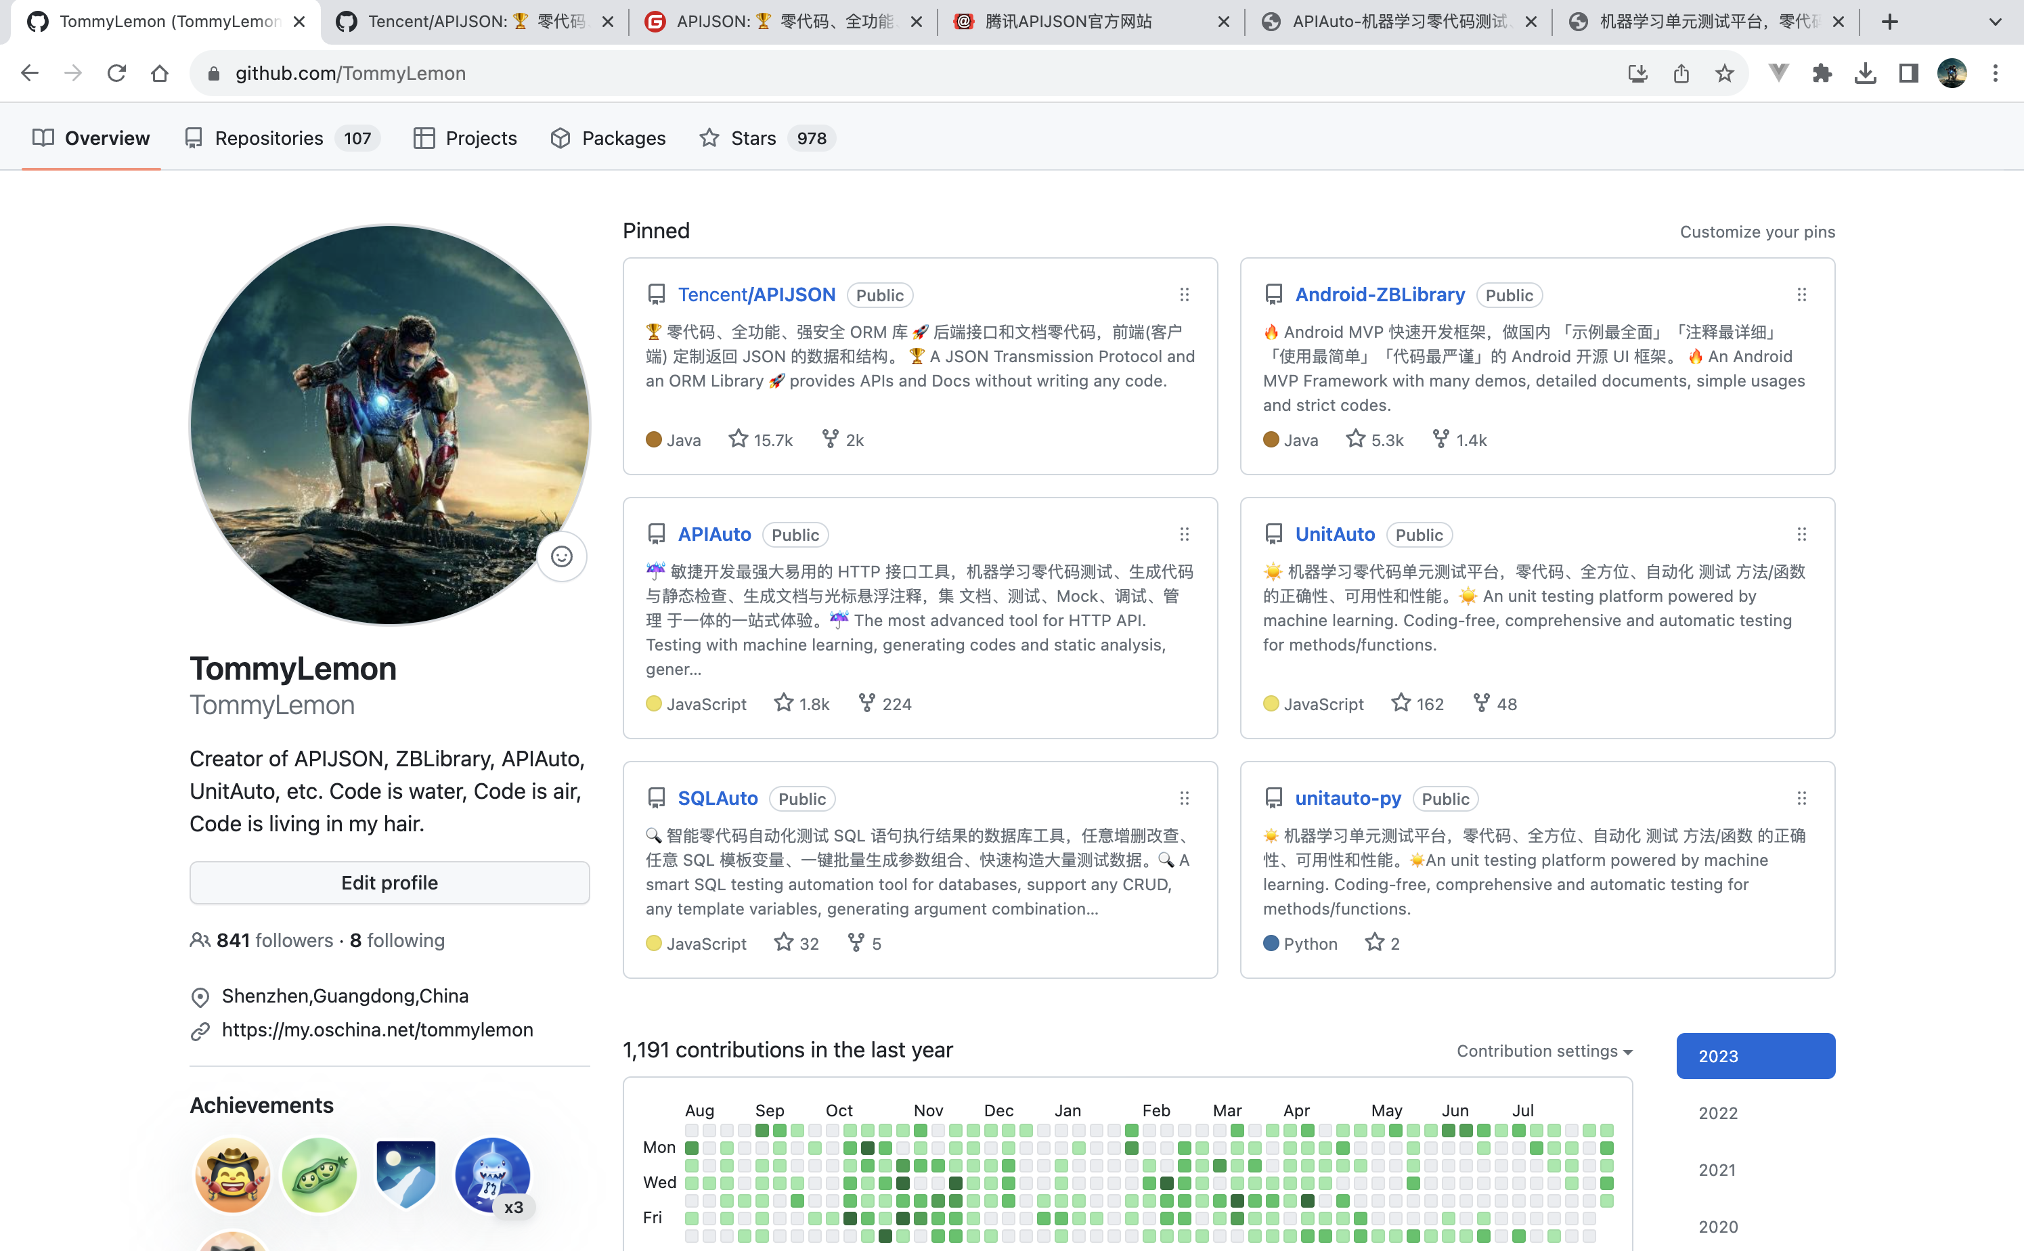The height and width of the screenshot is (1251, 2024).
Task: Click the browser reload button
Action: (x=116, y=74)
